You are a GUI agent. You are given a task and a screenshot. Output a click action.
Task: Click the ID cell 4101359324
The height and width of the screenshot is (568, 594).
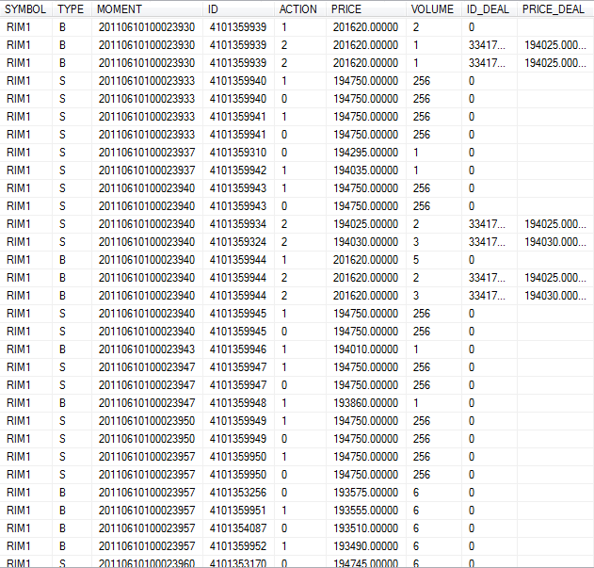point(237,242)
